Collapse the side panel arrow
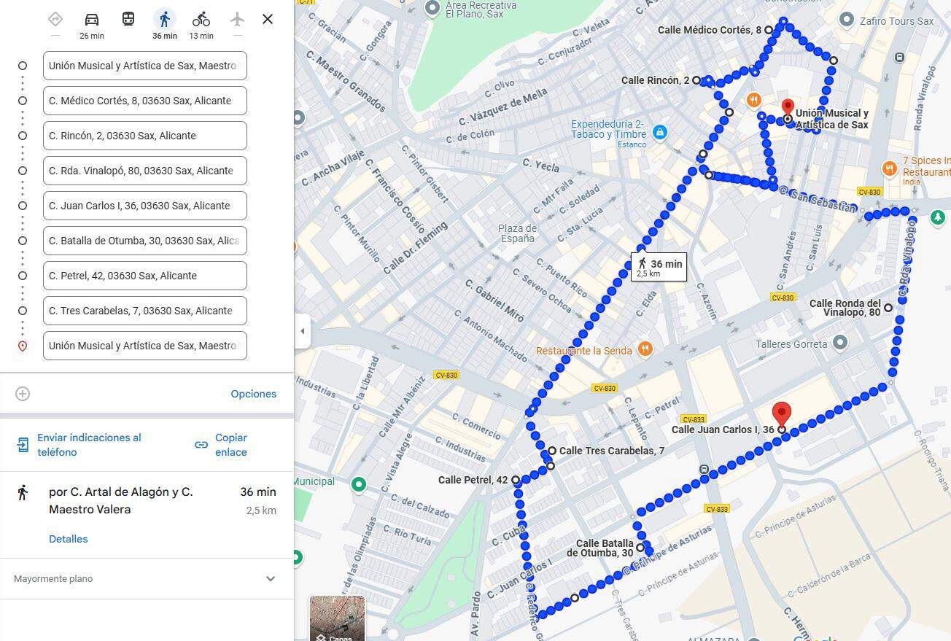The width and height of the screenshot is (951, 641). click(303, 331)
